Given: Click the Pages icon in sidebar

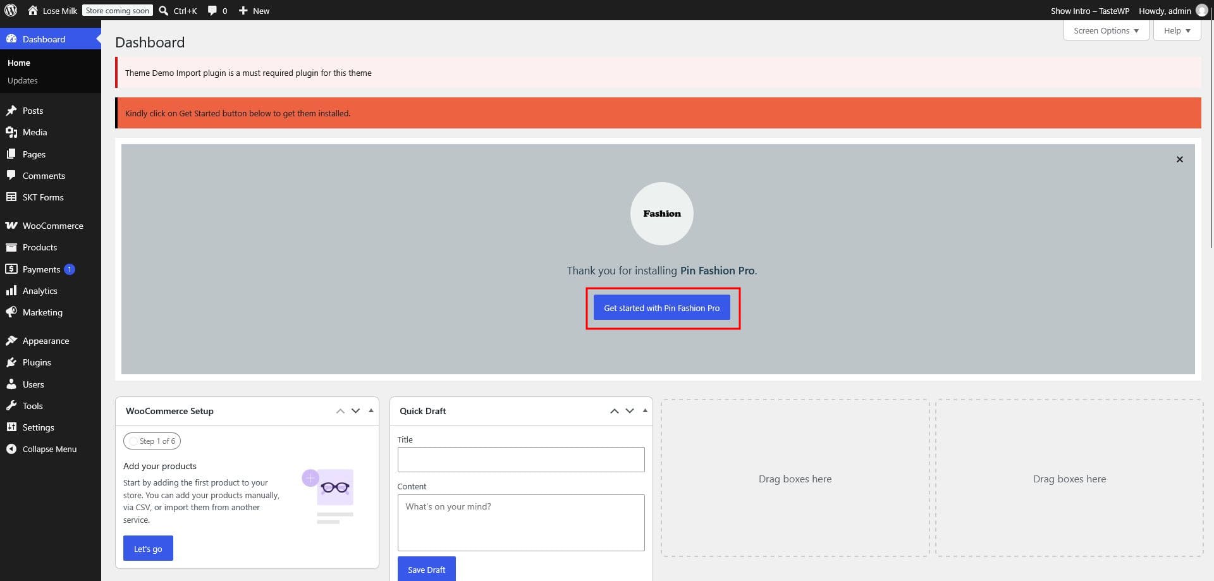Looking at the screenshot, I should 11,154.
